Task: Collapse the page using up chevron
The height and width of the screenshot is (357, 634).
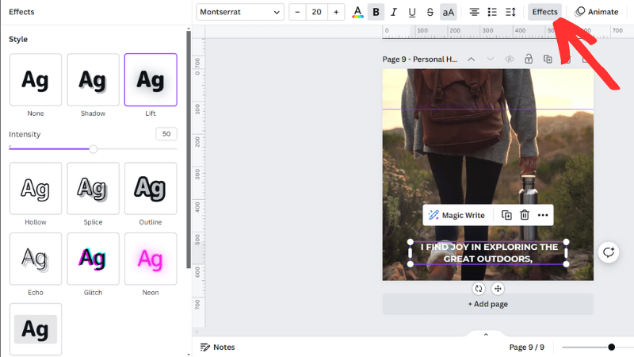Action: coord(471,59)
